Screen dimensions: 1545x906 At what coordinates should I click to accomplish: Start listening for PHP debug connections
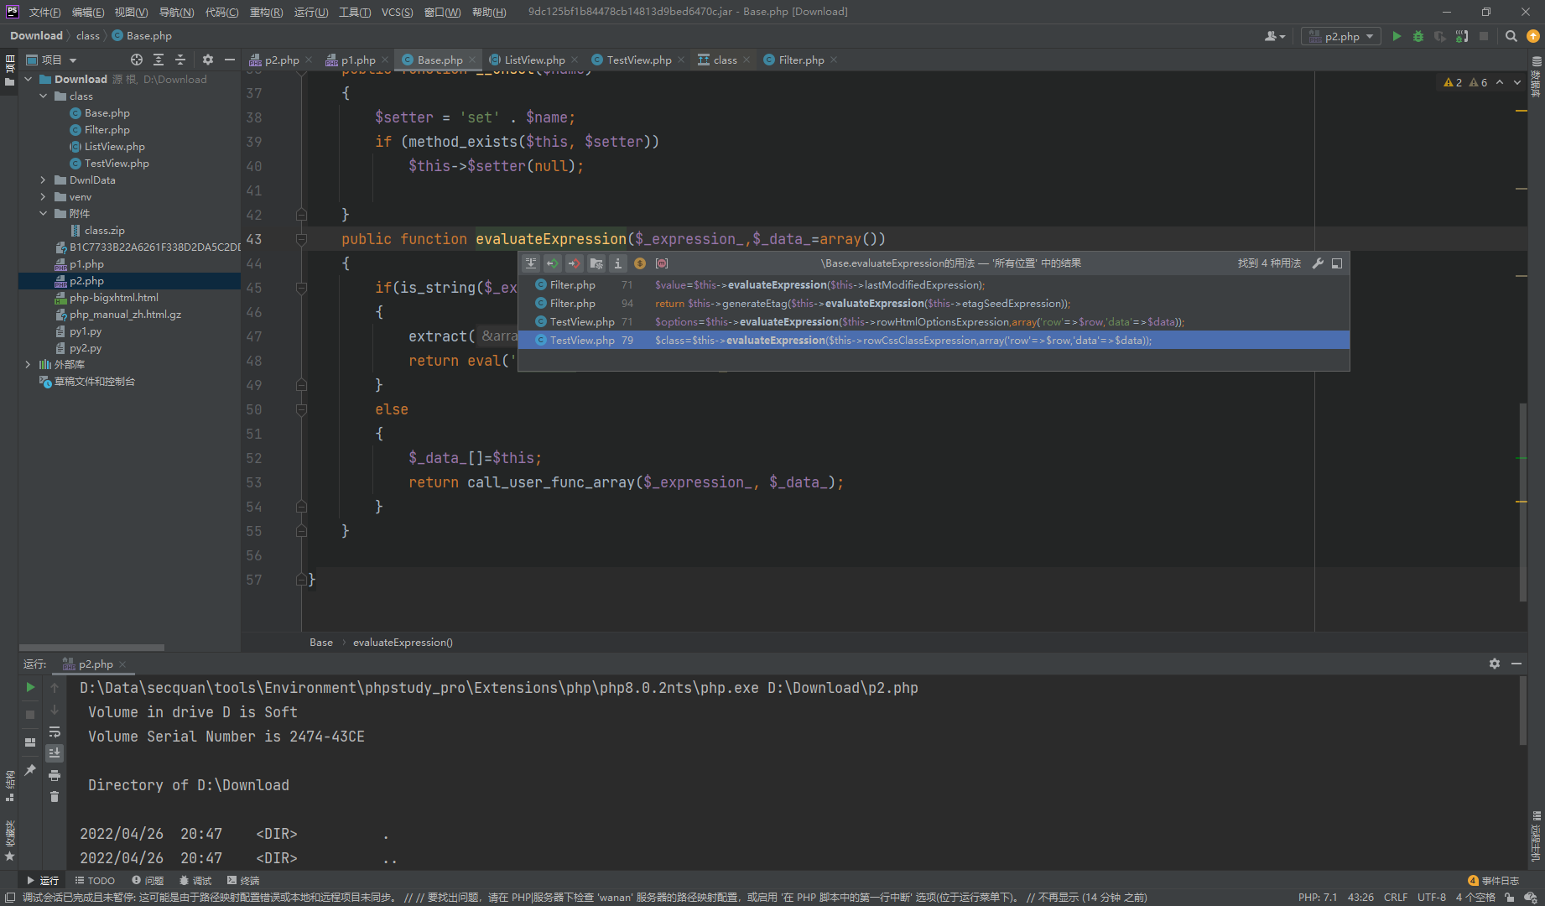tap(1462, 36)
